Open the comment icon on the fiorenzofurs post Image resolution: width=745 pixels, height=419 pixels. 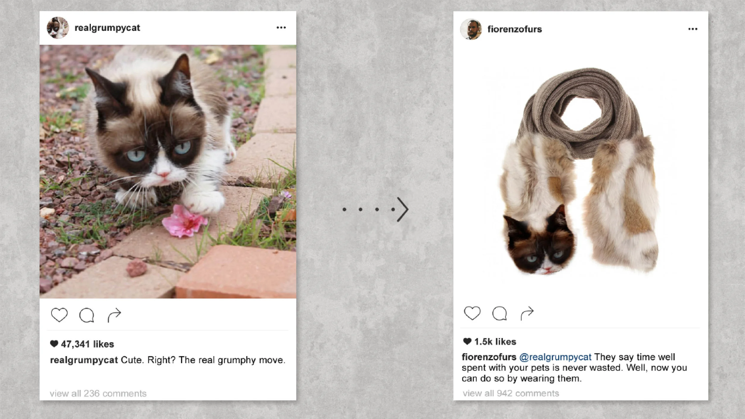tap(500, 313)
